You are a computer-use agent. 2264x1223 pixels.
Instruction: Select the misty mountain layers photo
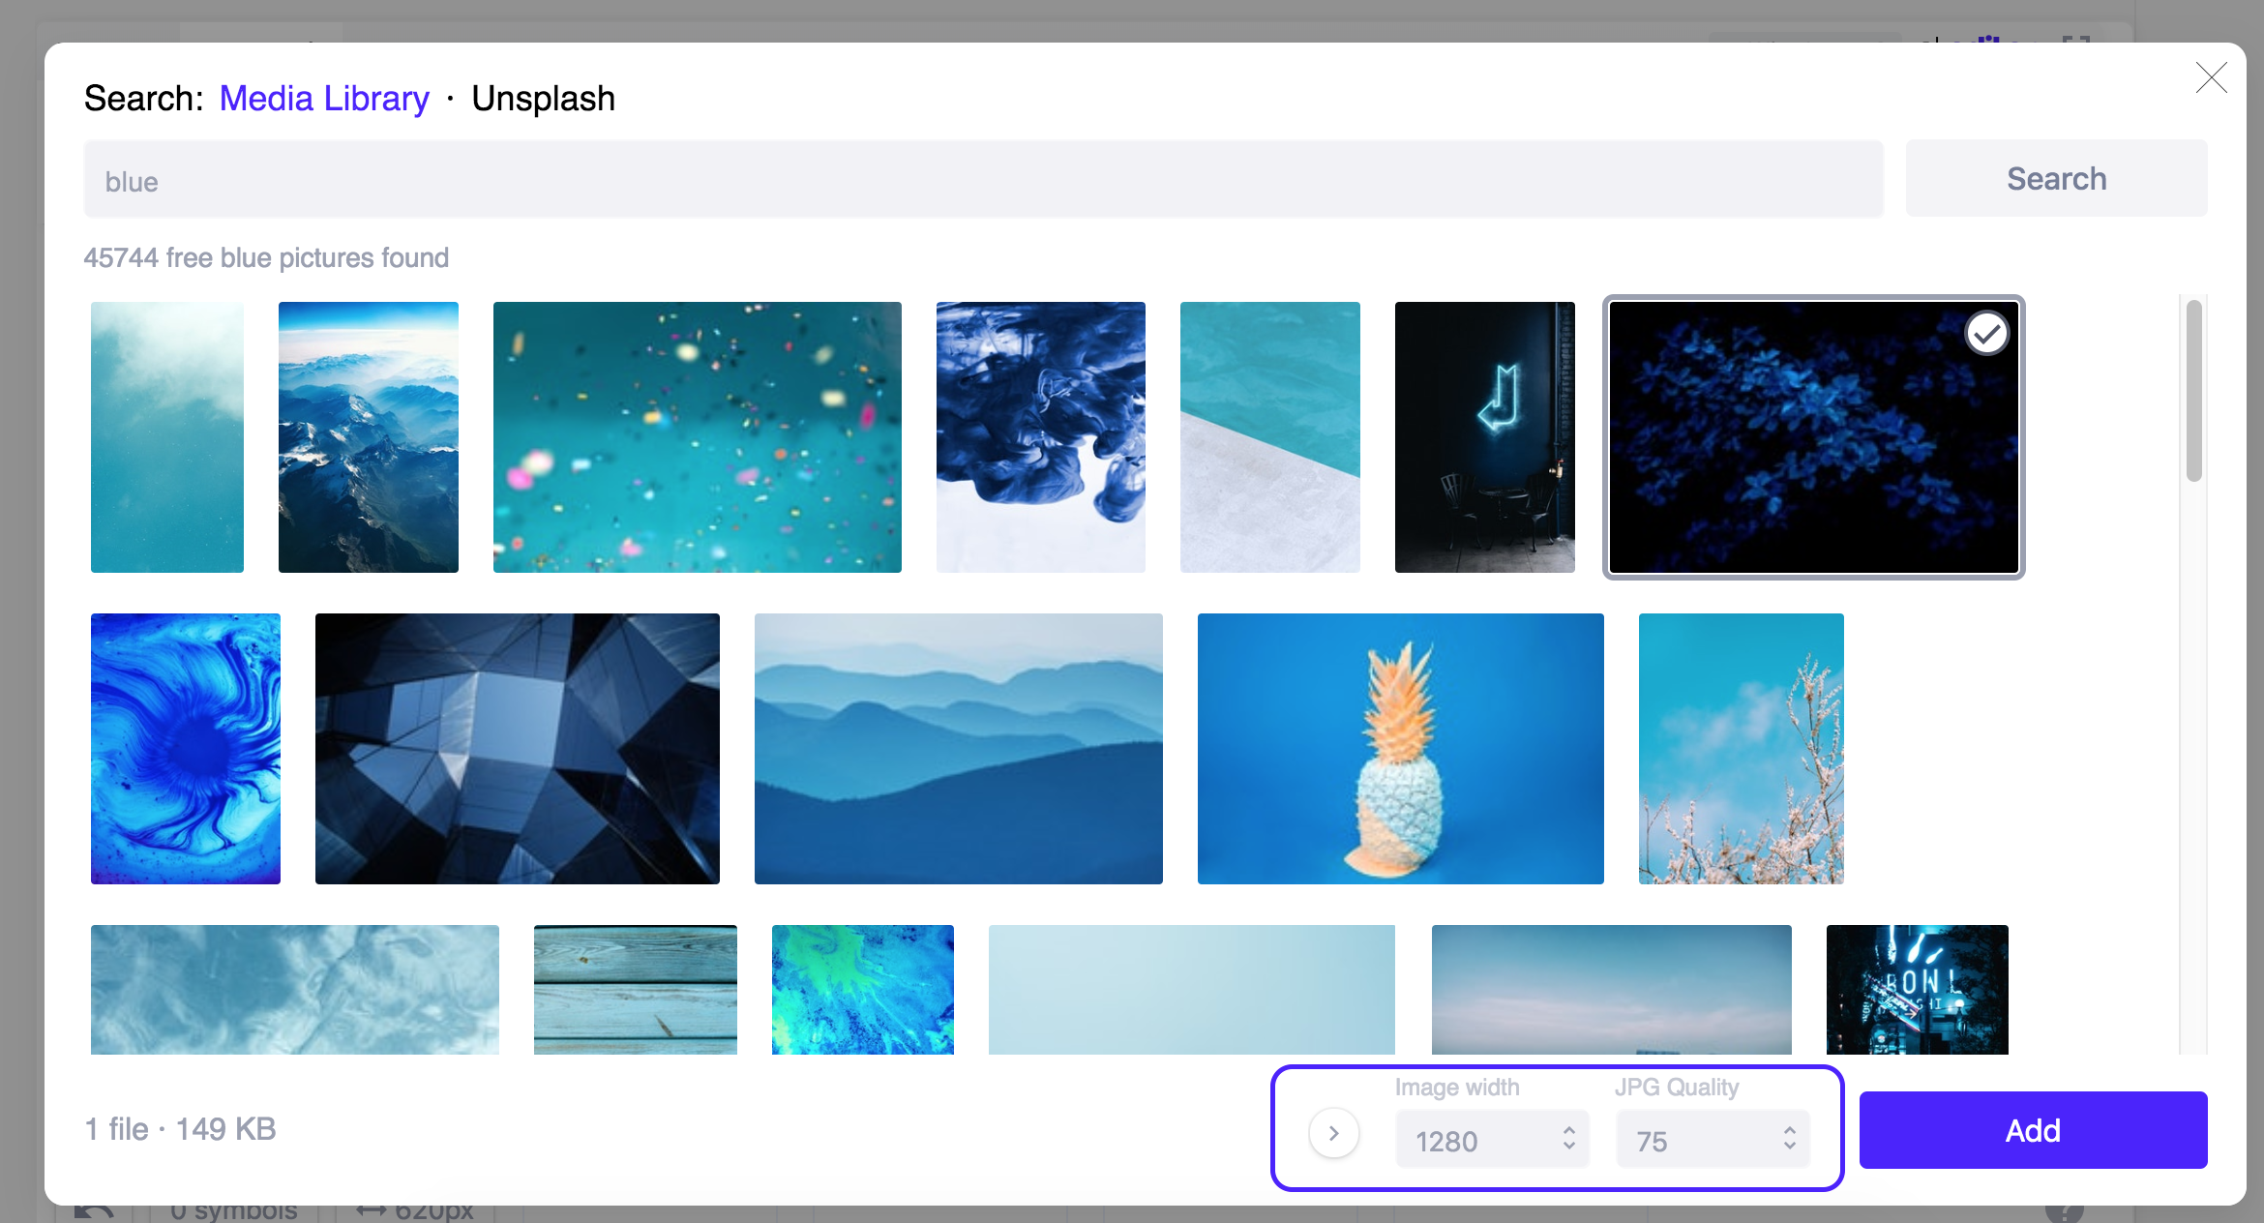click(958, 748)
